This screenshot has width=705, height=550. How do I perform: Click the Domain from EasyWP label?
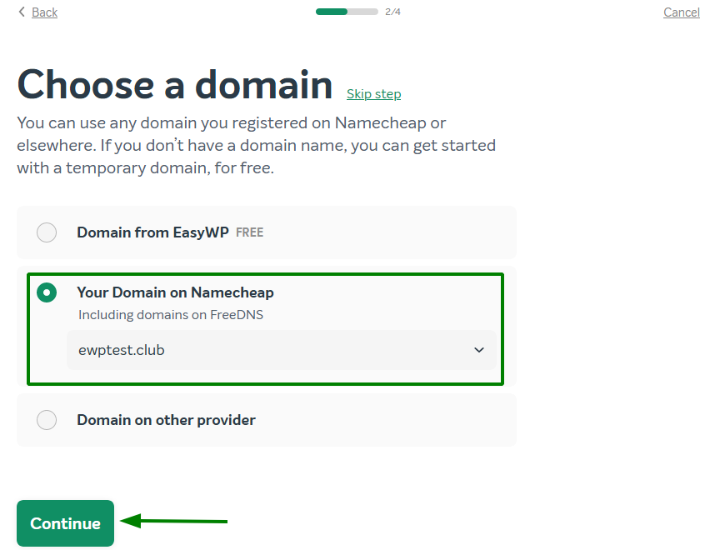click(152, 232)
